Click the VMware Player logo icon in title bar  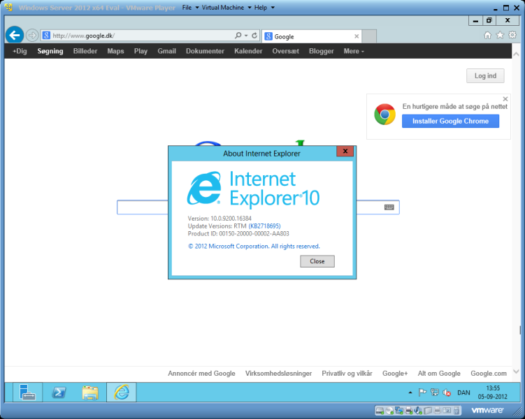(8, 7)
